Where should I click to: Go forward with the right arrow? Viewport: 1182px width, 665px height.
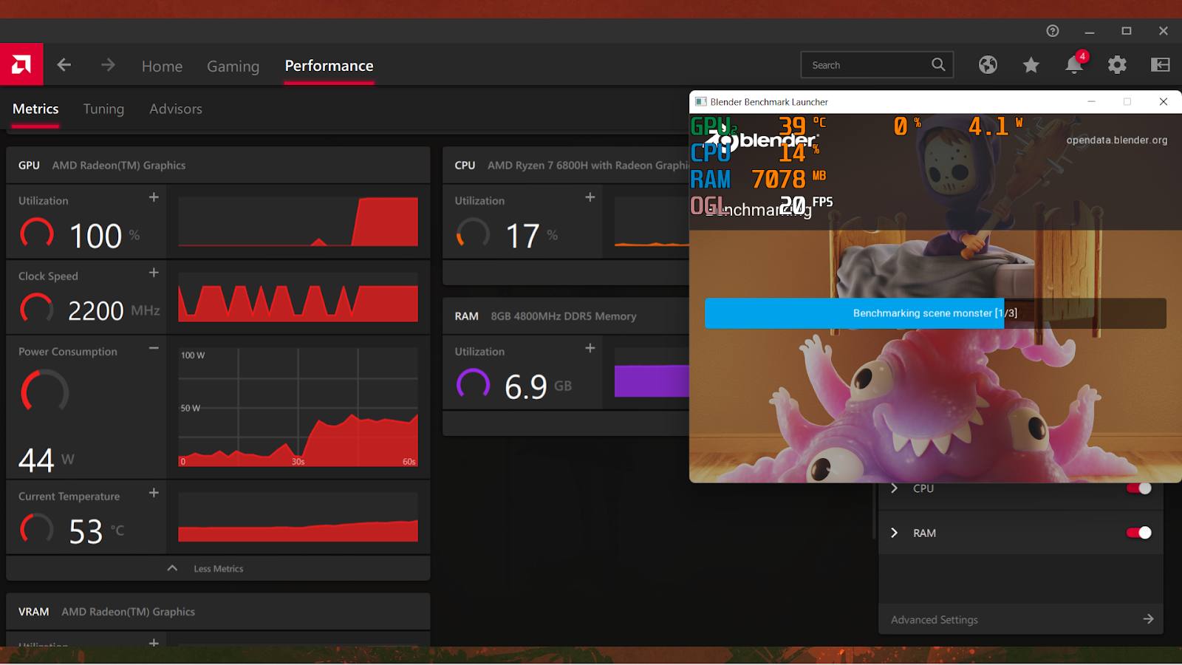108,65
